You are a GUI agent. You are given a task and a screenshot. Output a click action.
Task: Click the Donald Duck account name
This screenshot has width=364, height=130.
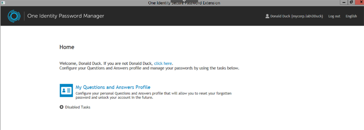(296, 16)
